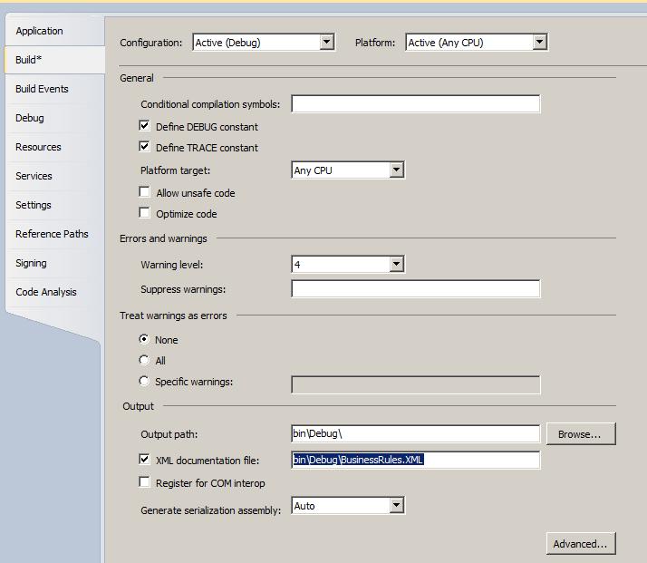Click the Output path: label

click(169, 434)
